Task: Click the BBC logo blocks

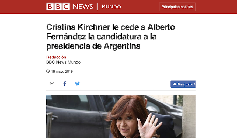Action: [58, 7]
